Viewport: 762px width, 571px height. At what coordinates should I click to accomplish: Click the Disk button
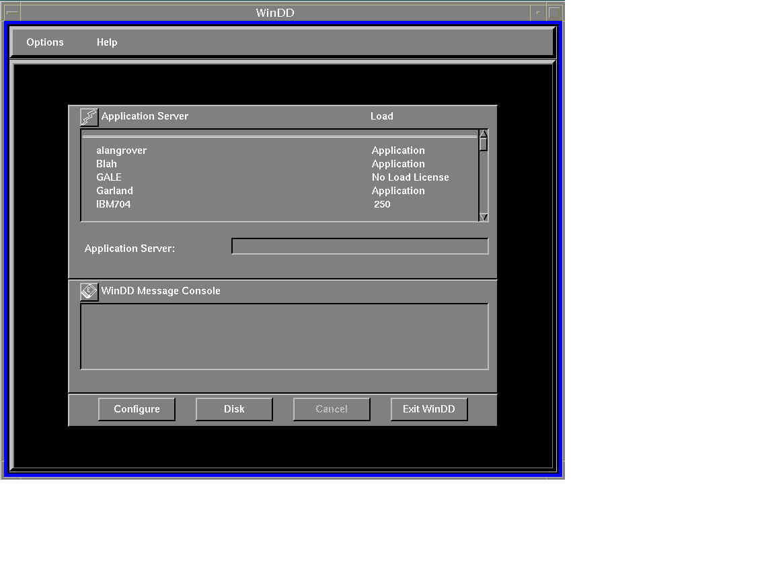click(x=234, y=409)
